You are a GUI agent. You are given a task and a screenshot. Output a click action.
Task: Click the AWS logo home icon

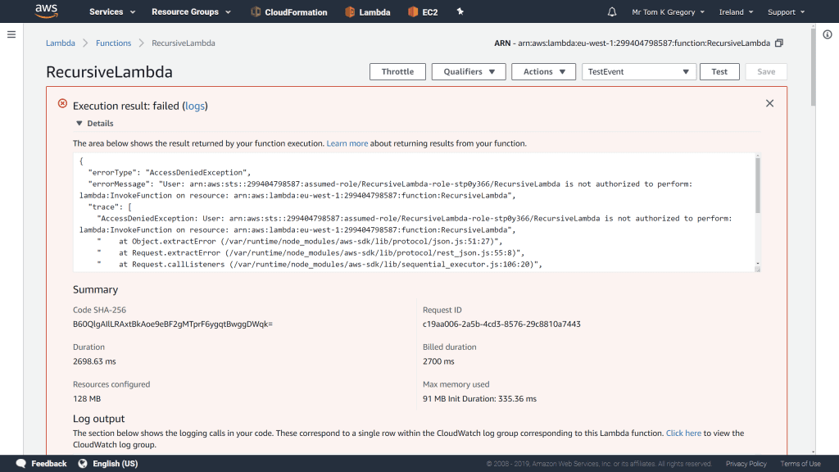(46, 11)
